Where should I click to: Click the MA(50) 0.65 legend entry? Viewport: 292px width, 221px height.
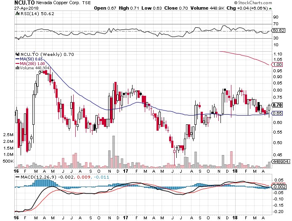point(29,59)
